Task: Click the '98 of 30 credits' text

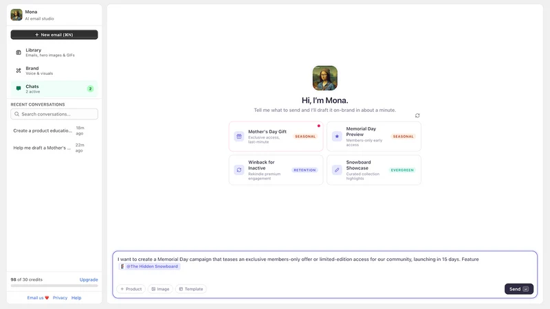Action: coord(26,279)
